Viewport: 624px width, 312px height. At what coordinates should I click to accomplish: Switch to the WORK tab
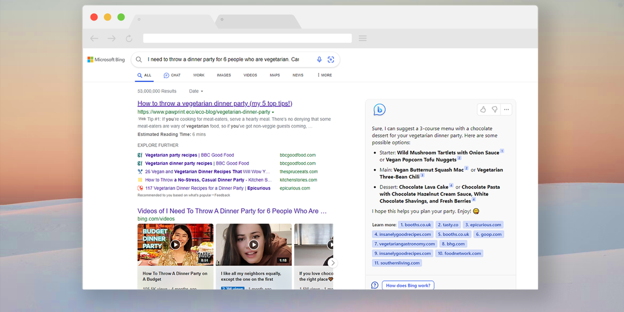(199, 75)
